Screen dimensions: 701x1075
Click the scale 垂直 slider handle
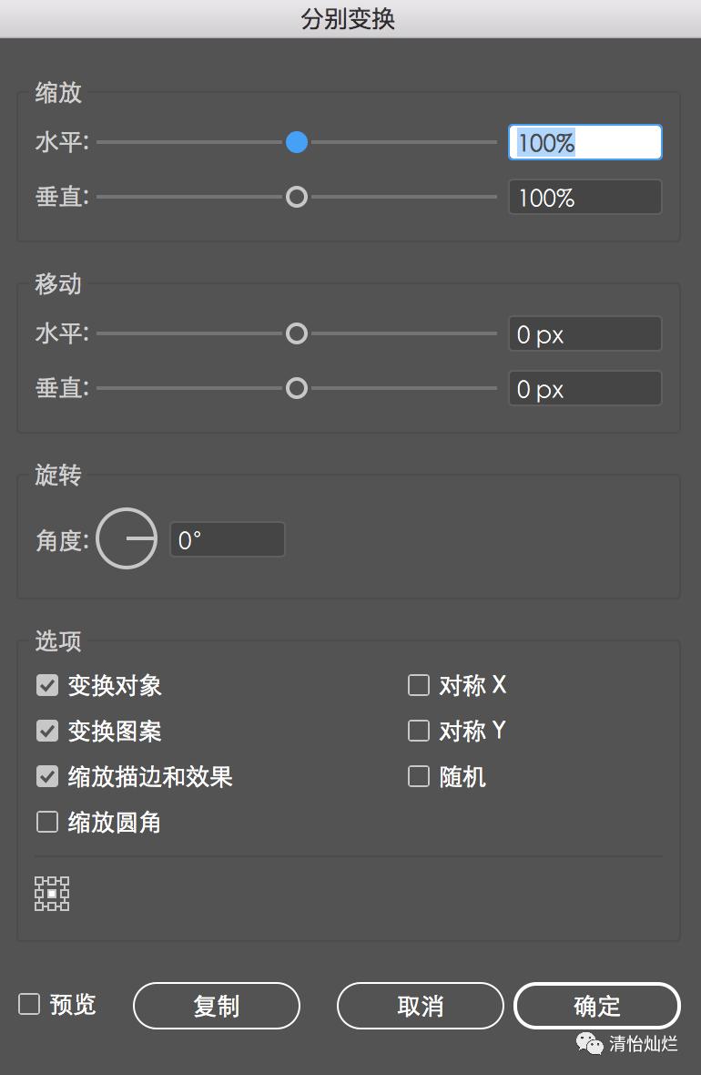pos(297,197)
